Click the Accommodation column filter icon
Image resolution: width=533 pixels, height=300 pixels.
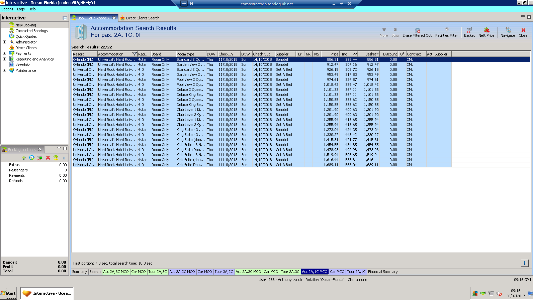tap(135, 54)
